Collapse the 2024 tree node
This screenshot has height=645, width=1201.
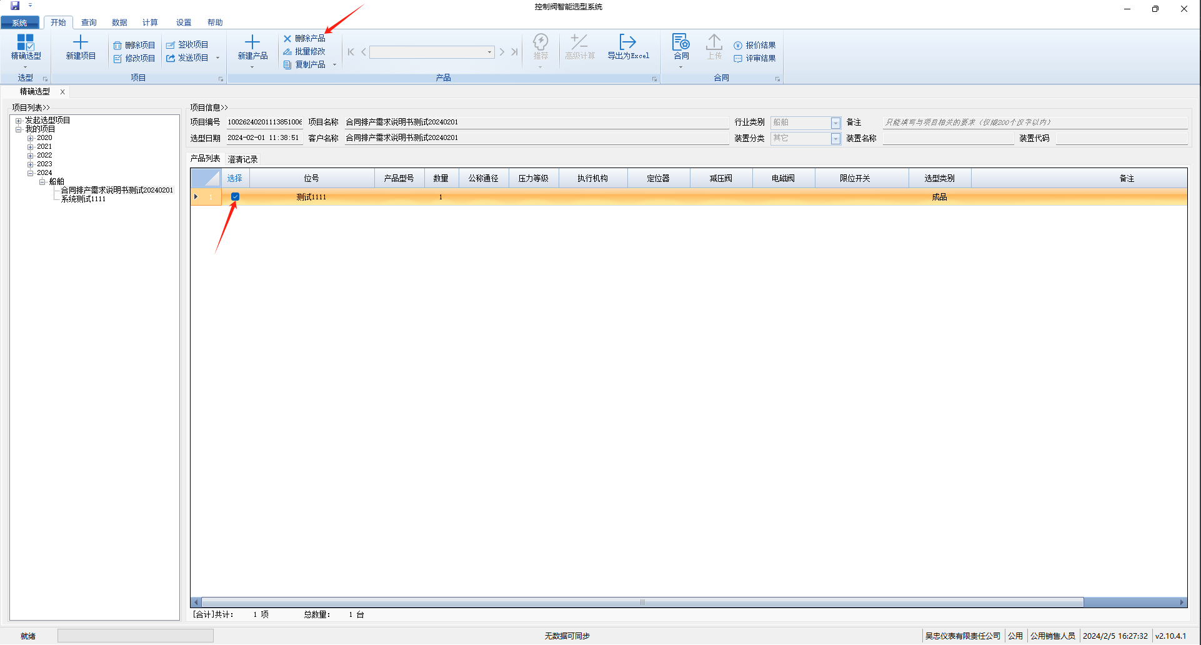click(30, 173)
